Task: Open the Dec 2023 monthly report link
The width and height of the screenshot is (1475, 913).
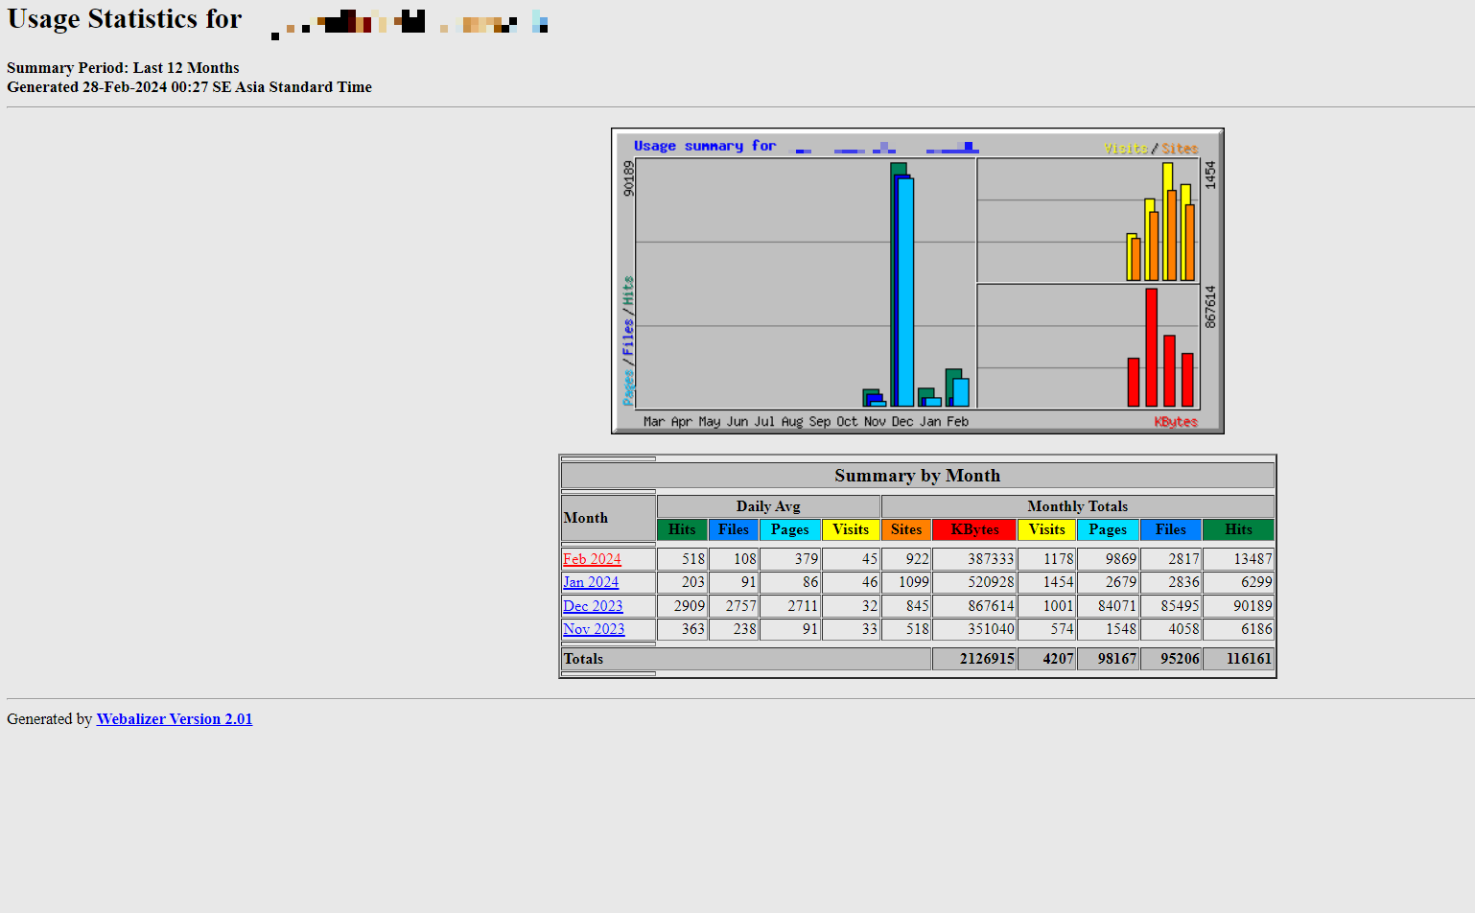Action: click(x=593, y=606)
